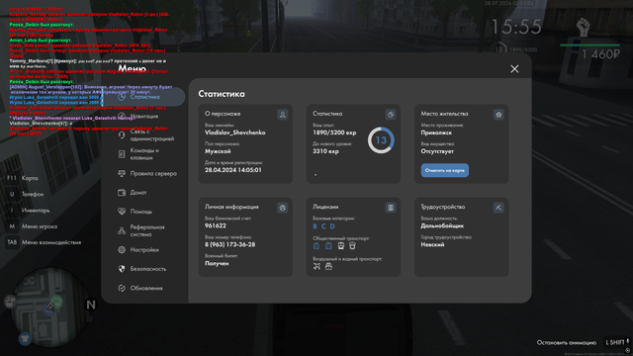Close the Меню window
The width and height of the screenshot is (633, 356).
[x=514, y=69]
